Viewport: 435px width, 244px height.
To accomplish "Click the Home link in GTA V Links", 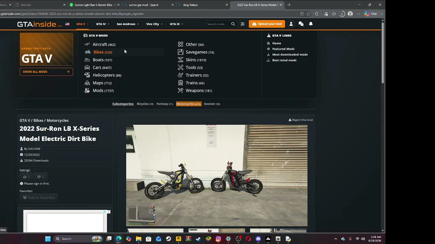I will 277,43.
